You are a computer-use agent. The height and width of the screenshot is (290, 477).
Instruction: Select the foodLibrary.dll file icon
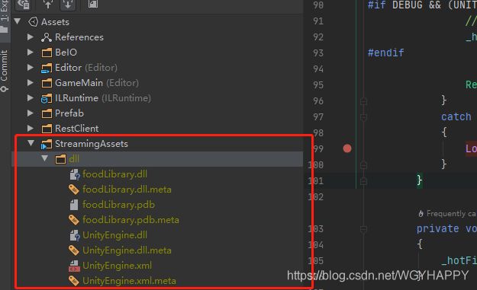pyautogui.click(x=75, y=174)
